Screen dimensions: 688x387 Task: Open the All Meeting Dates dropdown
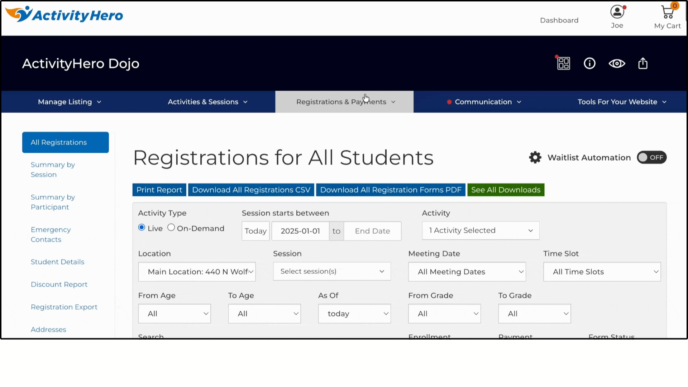pos(467,272)
